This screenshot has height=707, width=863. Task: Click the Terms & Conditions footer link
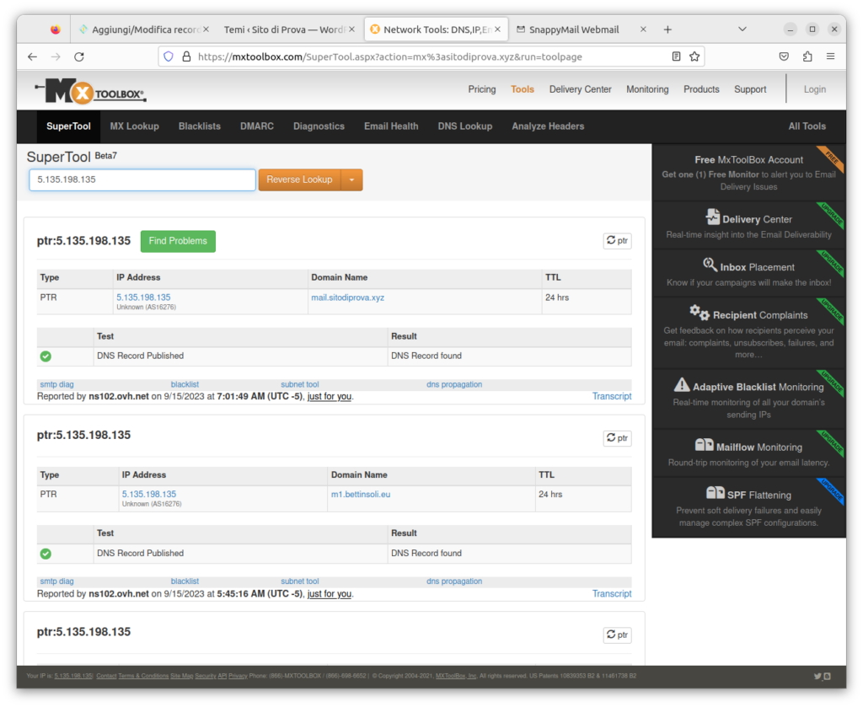(143, 676)
